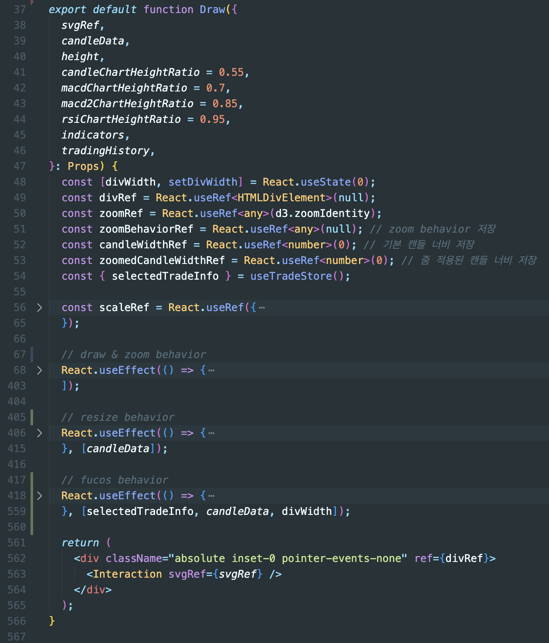The width and height of the screenshot is (549, 643).
Task: Click the git change marker beside line 417
Action: pyautogui.click(x=32, y=504)
